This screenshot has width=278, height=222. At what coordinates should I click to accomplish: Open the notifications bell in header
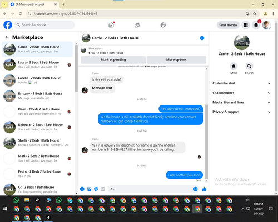coord(256,25)
